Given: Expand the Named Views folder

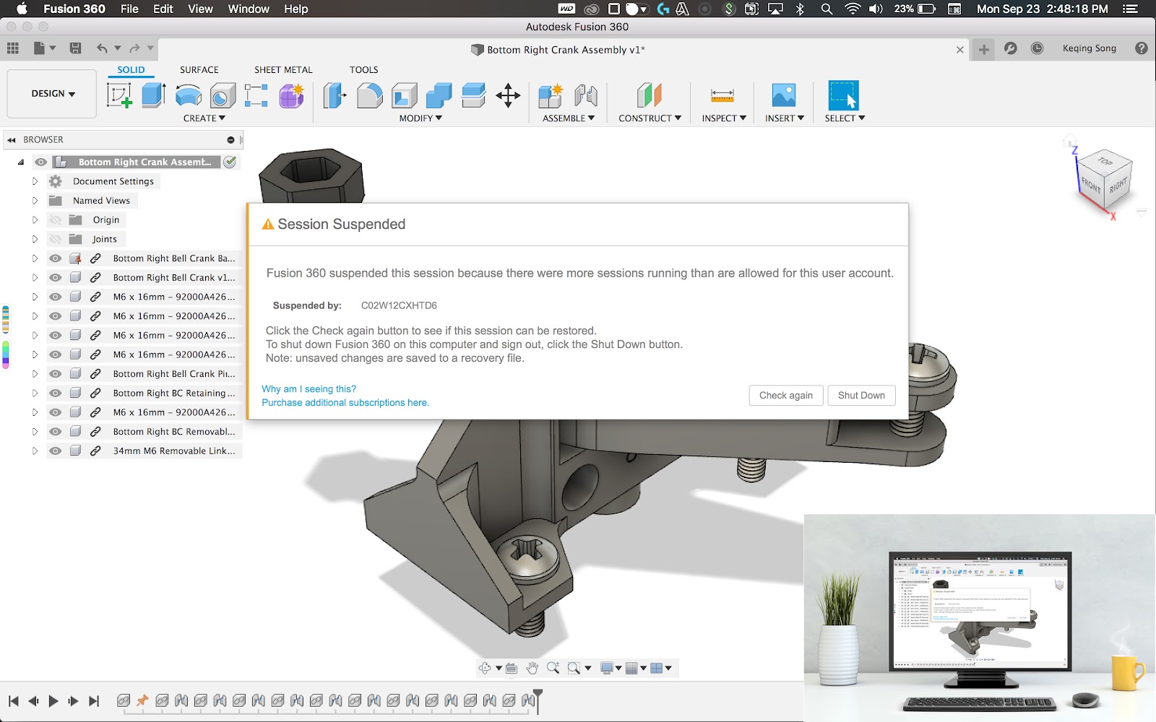Looking at the screenshot, I should pyautogui.click(x=35, y=201).
